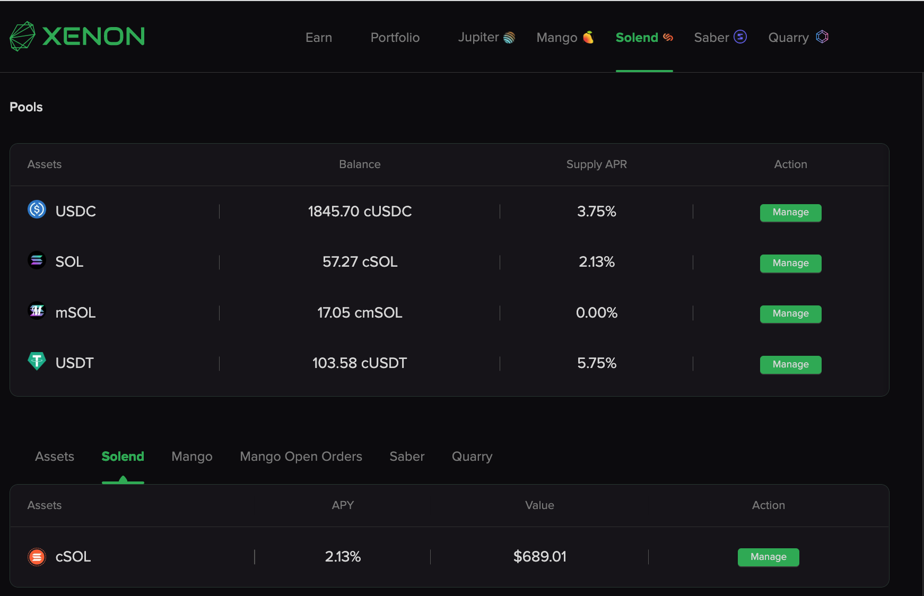Screen dimensions: 924x596
Task: Click the mSOL token icon
Action: click(x=37, y=310)
